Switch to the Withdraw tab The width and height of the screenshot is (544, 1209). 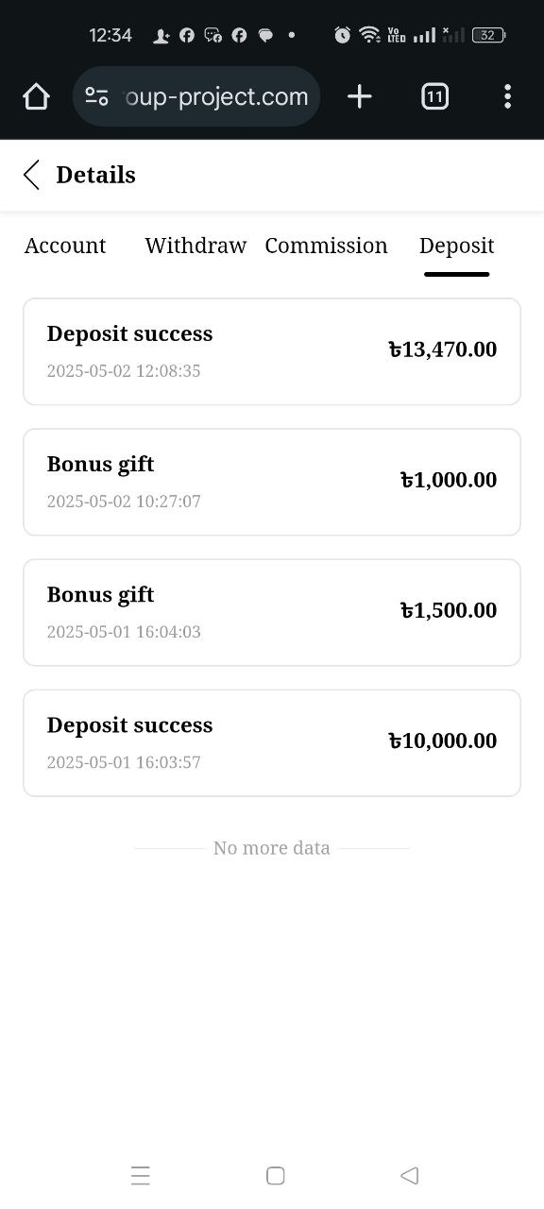(195, 246)
